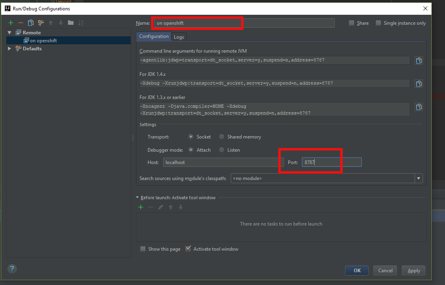Select the Listen debugger mode
445x285 pixels.
pyautogui.click(x=222, y=150)
